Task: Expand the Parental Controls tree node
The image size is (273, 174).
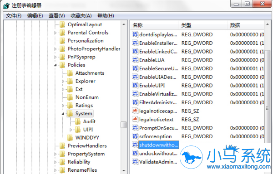Action: (x=56, y=33)
